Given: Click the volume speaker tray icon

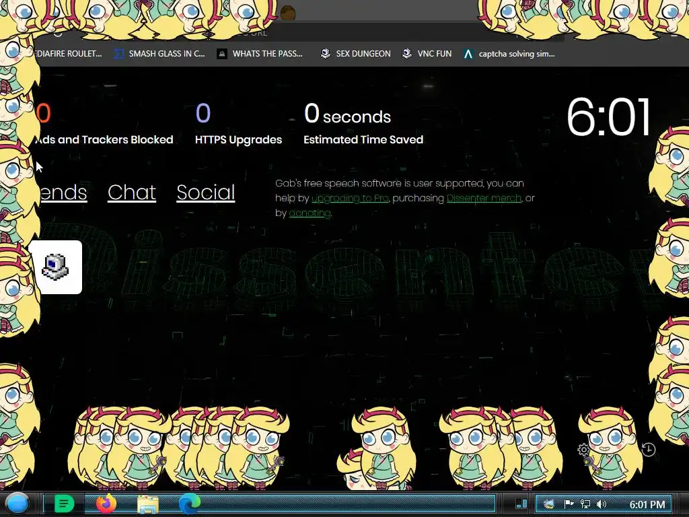Looking at the screenshot, I should click(x=602, y=504).
